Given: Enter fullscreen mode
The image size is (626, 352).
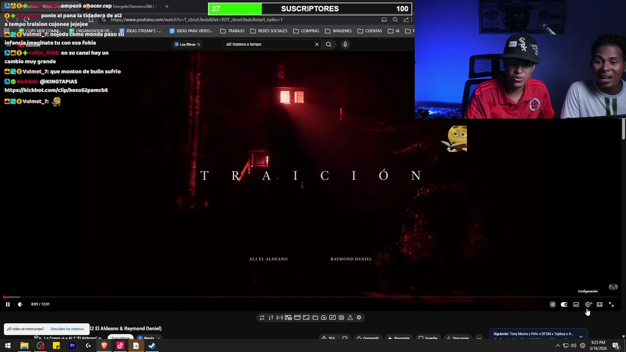Looking at the screenshot, I should pyautogui.click(x=611, y=305).
